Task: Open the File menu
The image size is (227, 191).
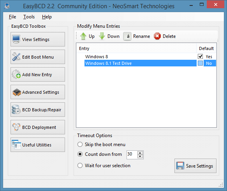Action: point(12,17)
